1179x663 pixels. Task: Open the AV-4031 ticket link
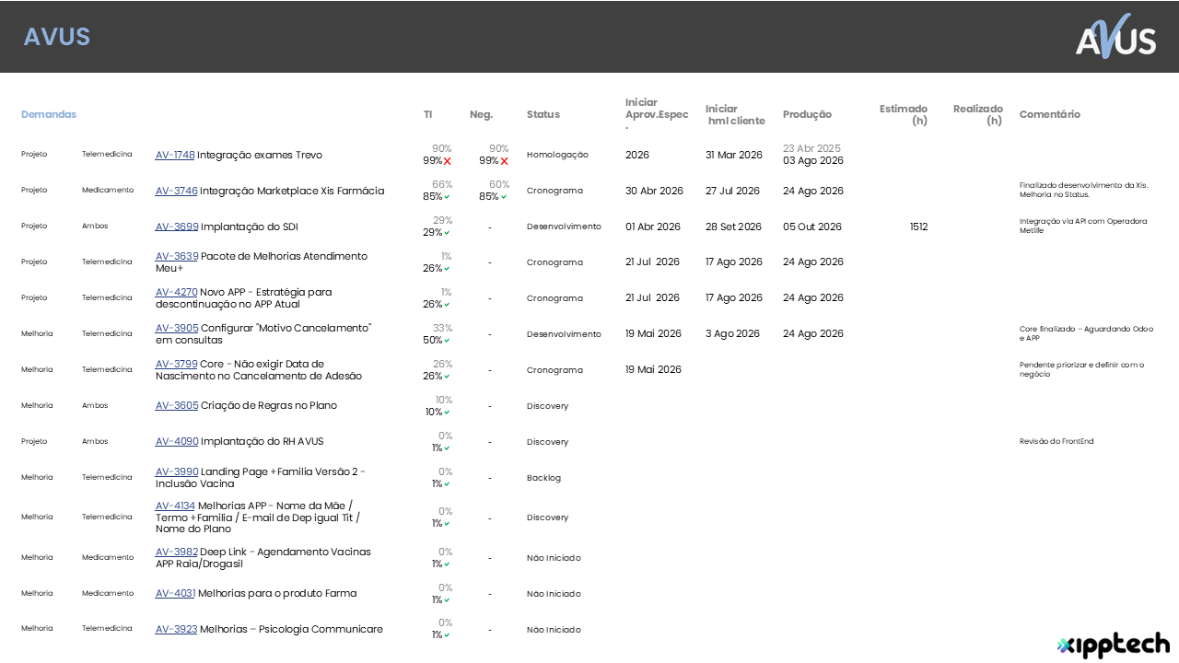(x=176, y=593)
